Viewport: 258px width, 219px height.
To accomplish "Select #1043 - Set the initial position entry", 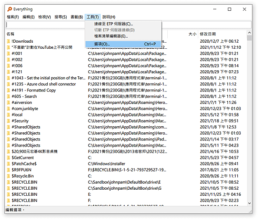I will tap(49, 78).
